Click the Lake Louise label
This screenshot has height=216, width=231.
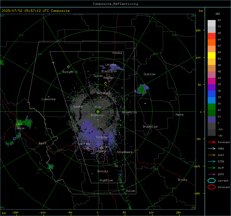click(x=20, y=126)
